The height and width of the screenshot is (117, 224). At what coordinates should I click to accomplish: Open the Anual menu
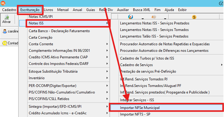click(x=77, y=10)
